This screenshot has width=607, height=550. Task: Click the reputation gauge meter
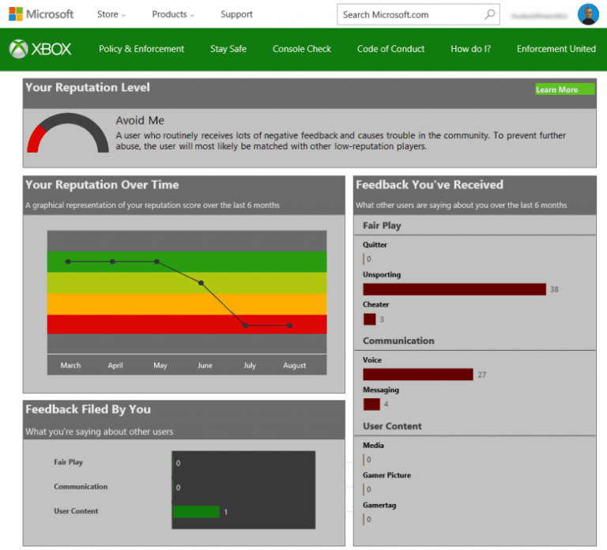click(x=68, y=133)
